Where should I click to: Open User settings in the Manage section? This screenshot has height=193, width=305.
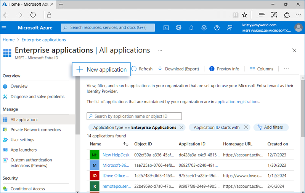22,140
